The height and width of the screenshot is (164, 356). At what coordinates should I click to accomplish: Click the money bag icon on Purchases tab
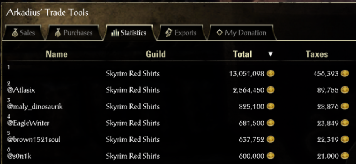tap(58, 33)
